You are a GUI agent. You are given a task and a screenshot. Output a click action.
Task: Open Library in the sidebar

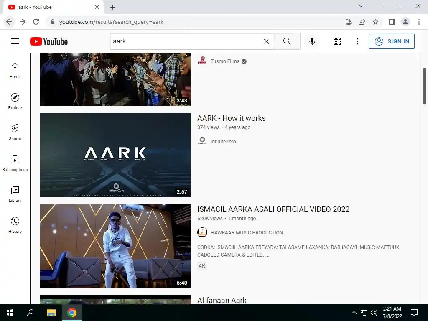click(15, 194)
